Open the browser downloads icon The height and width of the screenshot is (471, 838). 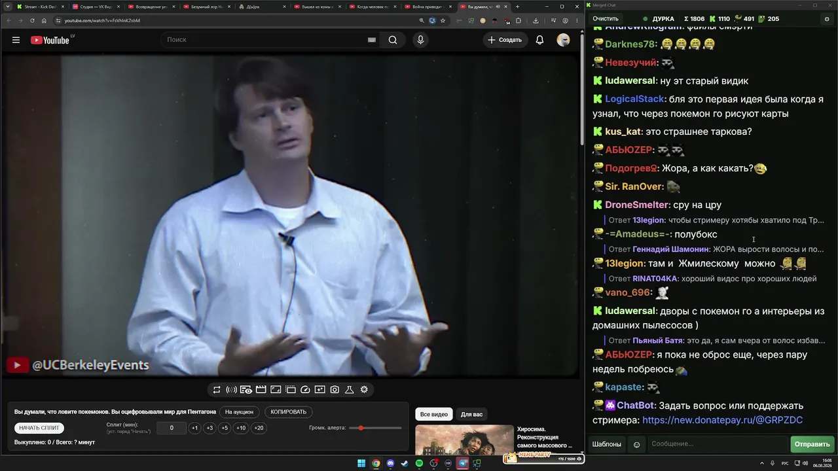(536, 20)
